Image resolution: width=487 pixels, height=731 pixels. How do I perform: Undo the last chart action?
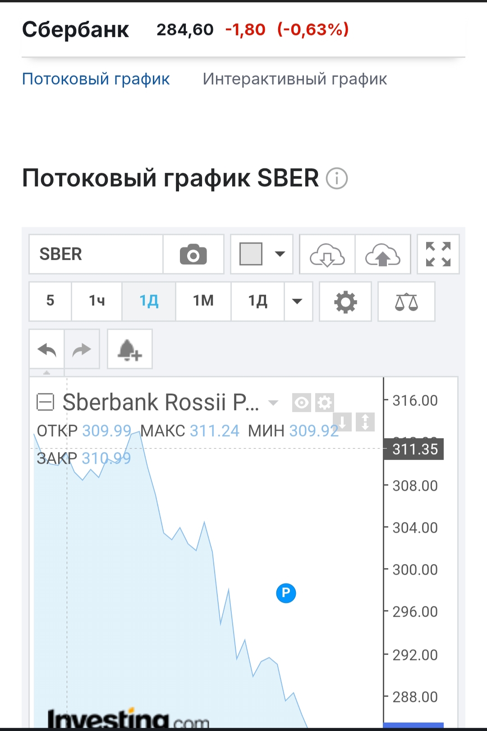[47, 349]
